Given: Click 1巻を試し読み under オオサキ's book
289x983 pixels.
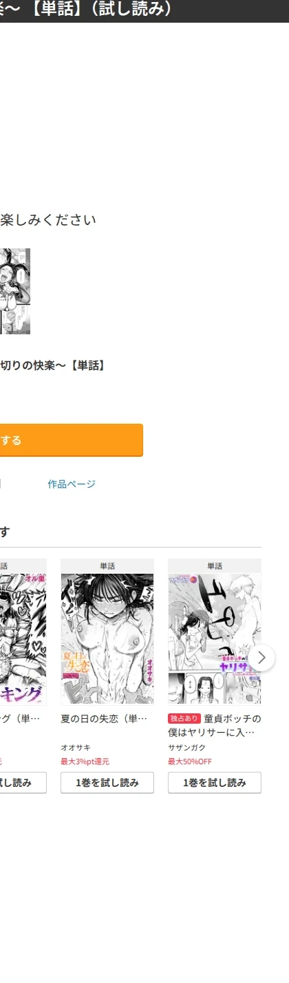Looking at the screenshot, I should pyautogui.click(x=107, y=783).
